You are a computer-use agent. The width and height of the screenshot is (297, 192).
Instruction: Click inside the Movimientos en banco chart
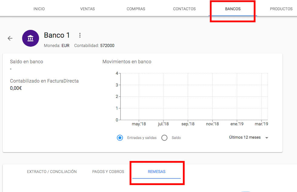(x=194, y=96)
